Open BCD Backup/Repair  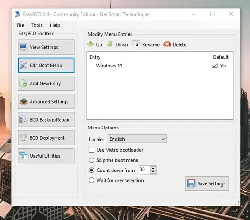point(46,120)
